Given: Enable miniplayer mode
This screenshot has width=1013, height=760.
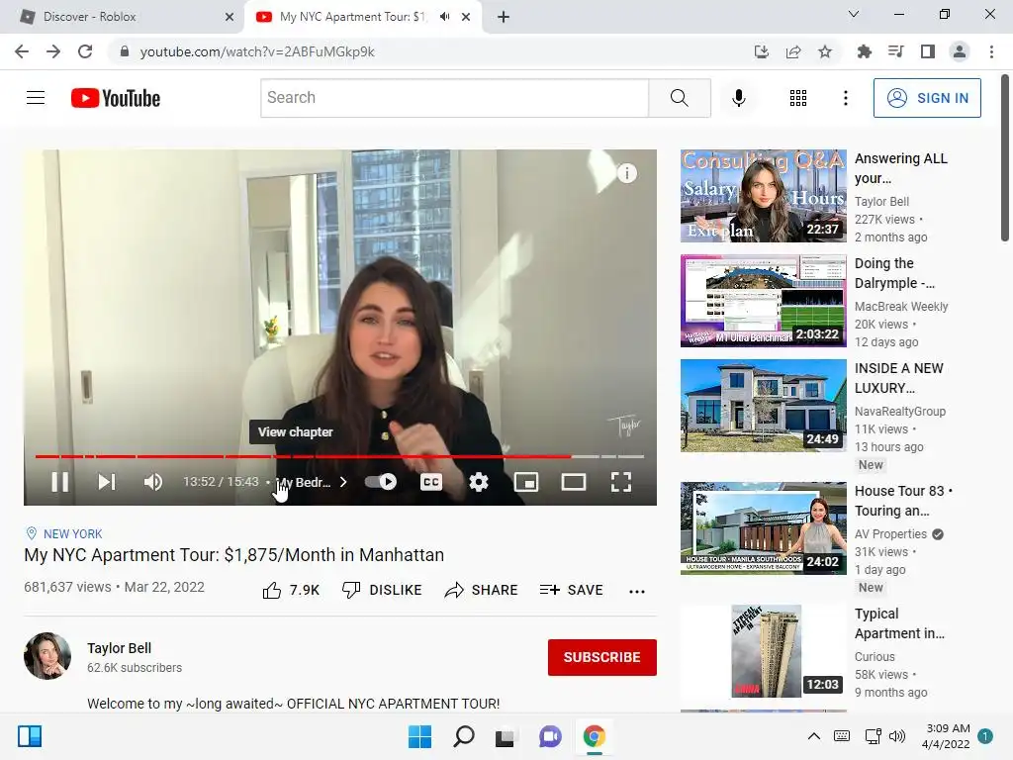Looking at the screenshot, I should pos(526,482).
